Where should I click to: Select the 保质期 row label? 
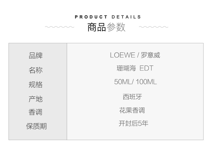(x=36, y=126)
